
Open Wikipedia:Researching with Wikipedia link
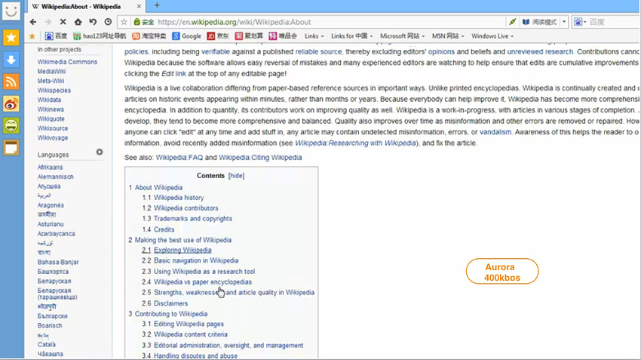click(x=355, y=143)
